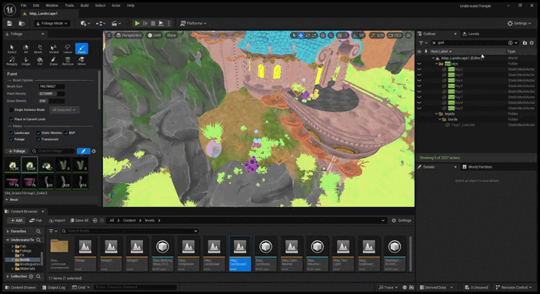Save the current level with the disk icon

tap(9, 23)
